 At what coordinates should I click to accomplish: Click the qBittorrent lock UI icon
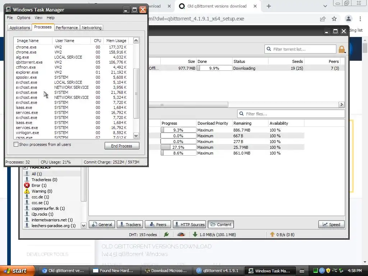click(342, 49)
